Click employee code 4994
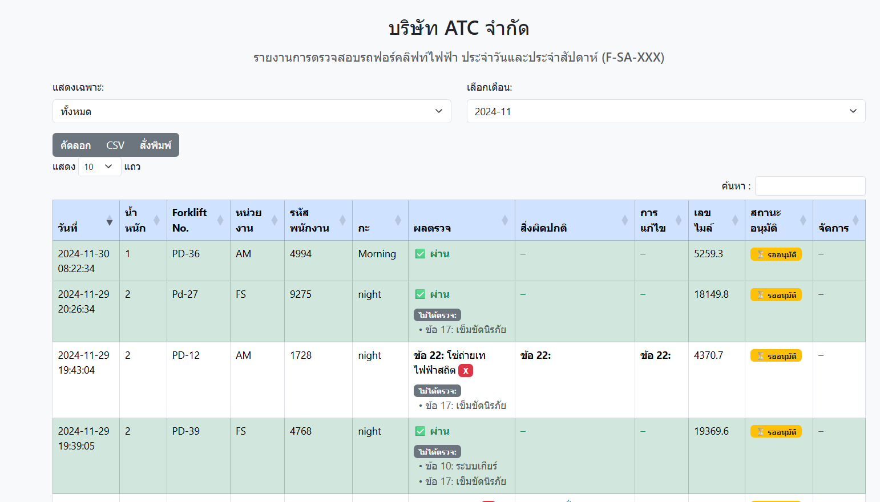Screen dimensions: 880x502 [301, 254]
